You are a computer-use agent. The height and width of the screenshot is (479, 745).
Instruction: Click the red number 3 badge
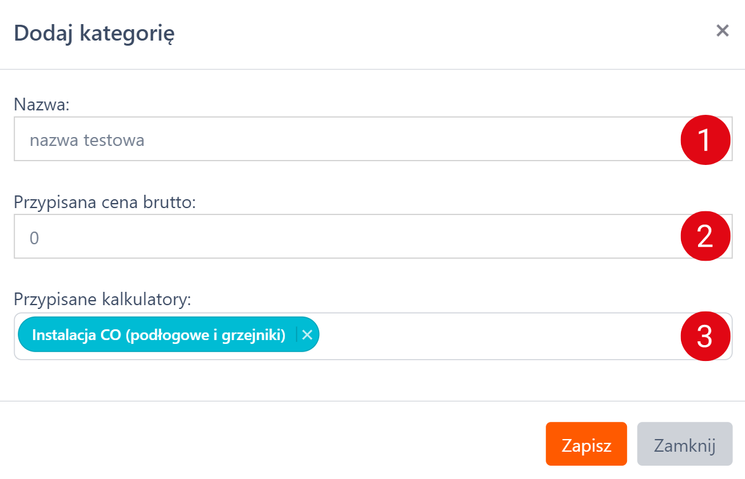pyautogui.click(x=706, y=336)
